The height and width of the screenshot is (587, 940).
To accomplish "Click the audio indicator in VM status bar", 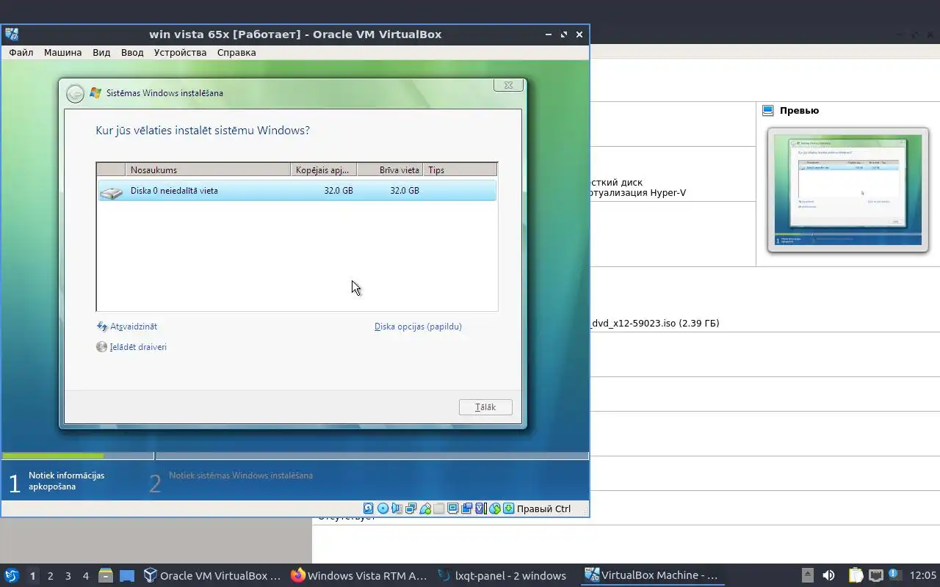I will click(397, 508).
